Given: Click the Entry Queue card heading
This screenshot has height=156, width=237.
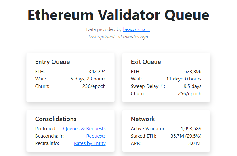Looking at the screenshot, I should click(x=52, y=62).
